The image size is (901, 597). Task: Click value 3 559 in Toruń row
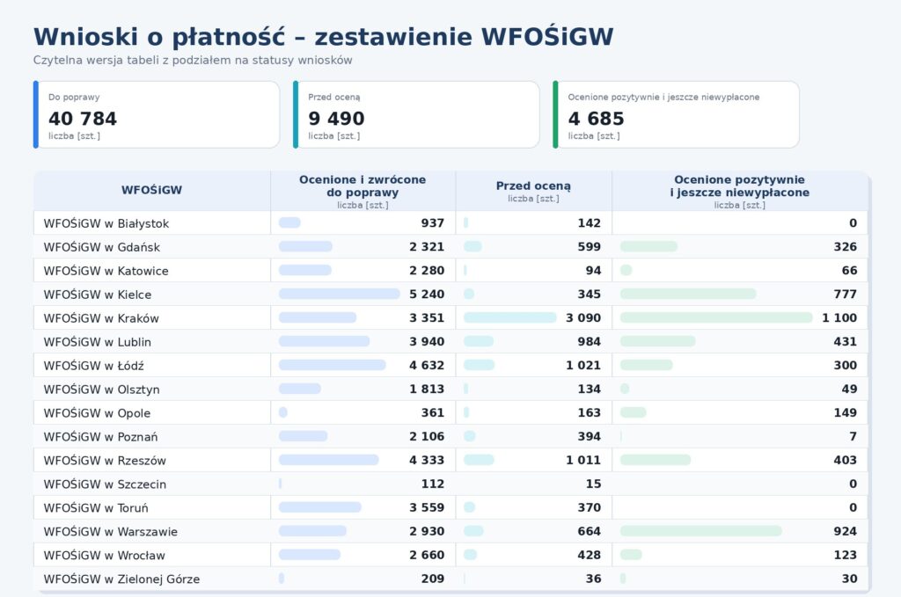[427, 507]
